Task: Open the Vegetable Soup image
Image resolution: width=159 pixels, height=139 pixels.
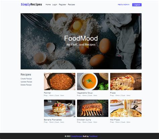Action: [x=93, y=82]
